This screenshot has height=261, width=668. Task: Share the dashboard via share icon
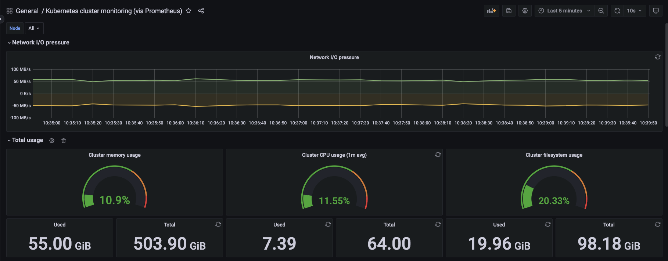click(201, 11)
